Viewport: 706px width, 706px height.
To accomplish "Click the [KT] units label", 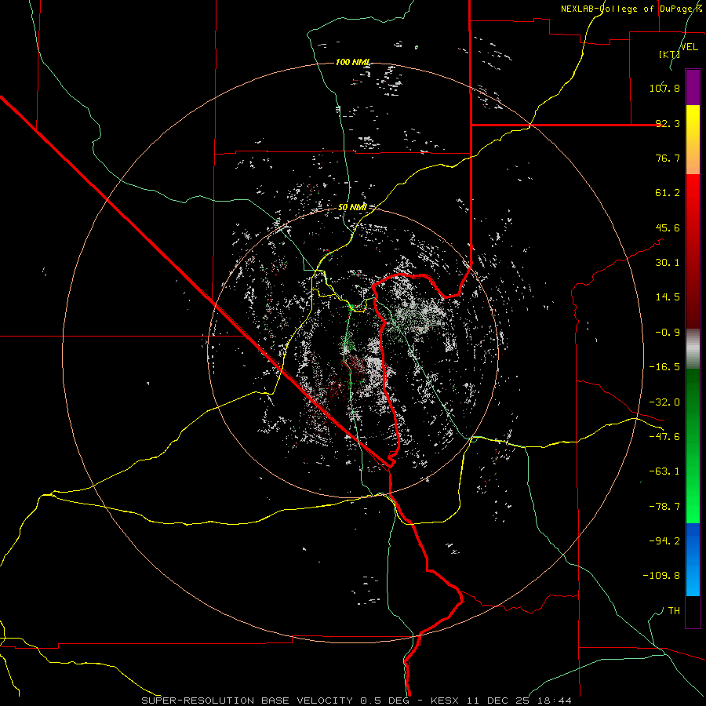I will tap(670, 54).
